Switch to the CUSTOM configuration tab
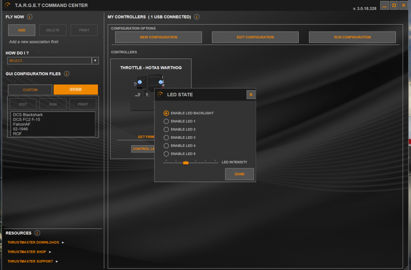The width and height of the screenshot is (411, 270). 30,89
